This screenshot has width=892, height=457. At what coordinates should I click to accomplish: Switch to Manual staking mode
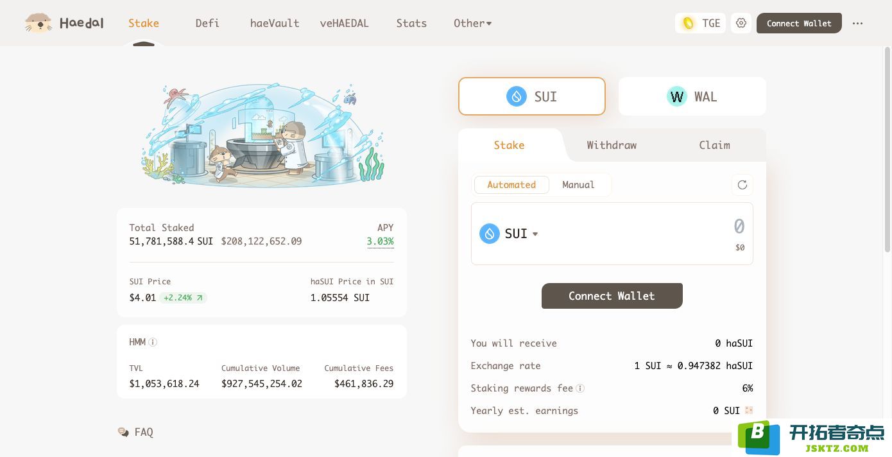click(x=578, y=185)
